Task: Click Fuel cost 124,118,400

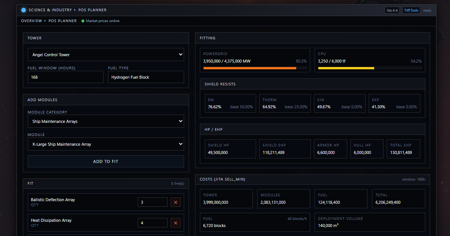Action: [329, 202]
